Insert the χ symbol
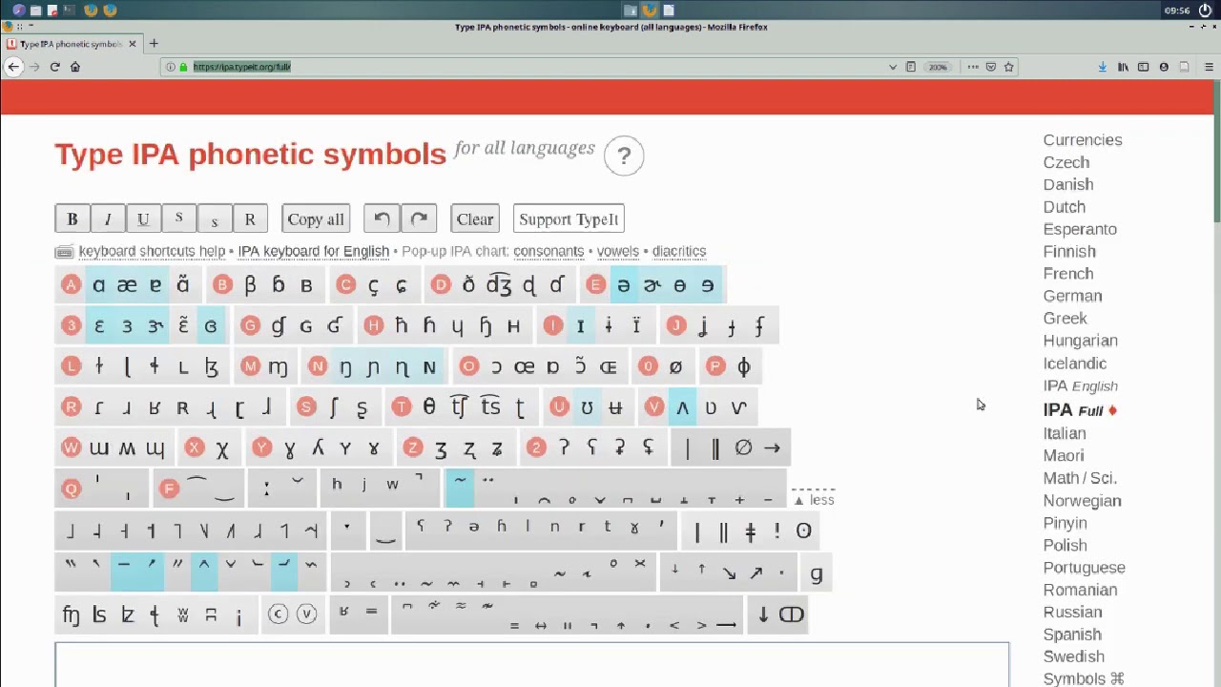This screenshot has height=687, width=1221. [x=222, y=448]
